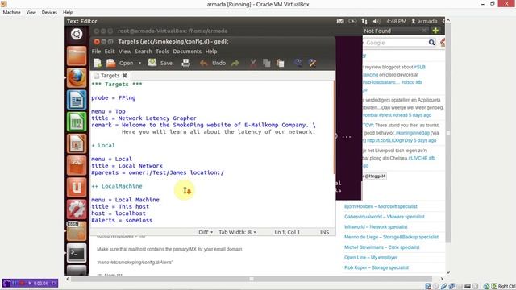The image size is (516, 290).
Task: Open the gedit Tools menu
Action: point(162,52)
